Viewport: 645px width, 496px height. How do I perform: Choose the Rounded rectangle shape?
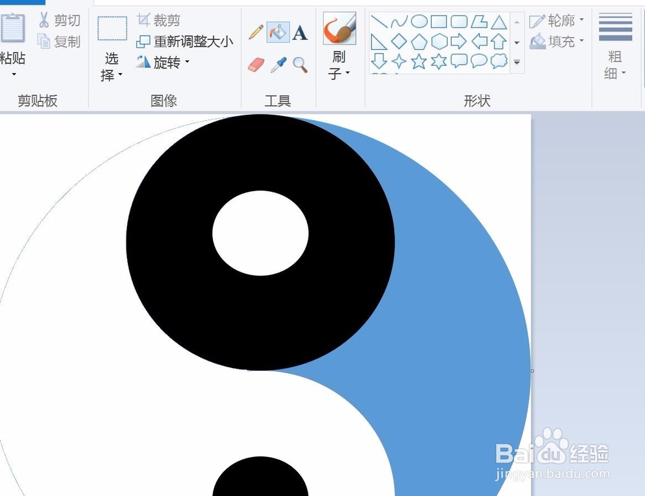point(459,21)
